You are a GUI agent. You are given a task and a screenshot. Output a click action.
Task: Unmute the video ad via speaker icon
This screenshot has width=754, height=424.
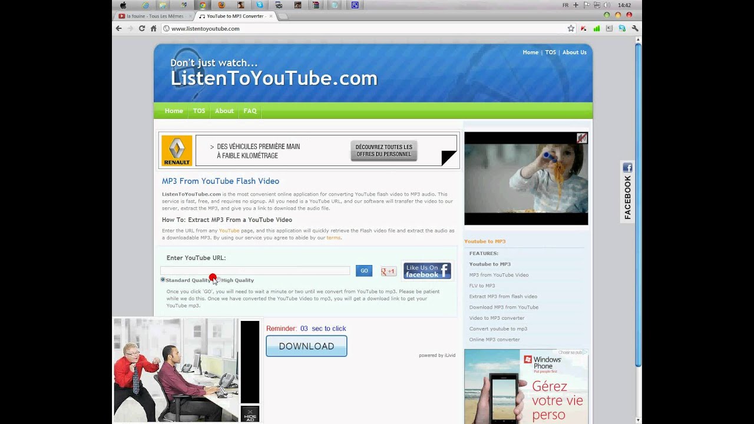[582, 138]
